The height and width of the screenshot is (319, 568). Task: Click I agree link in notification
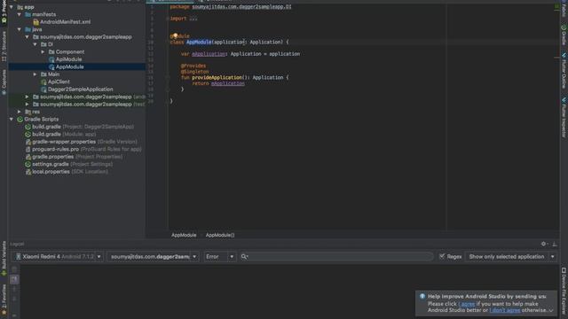coord(467,304)
